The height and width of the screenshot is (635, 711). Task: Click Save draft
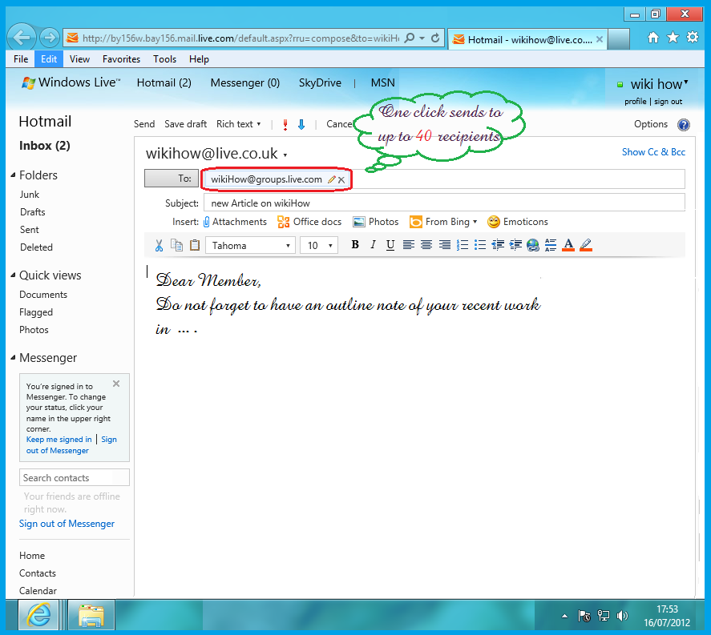pyautogui.click(x=185, y=124)
